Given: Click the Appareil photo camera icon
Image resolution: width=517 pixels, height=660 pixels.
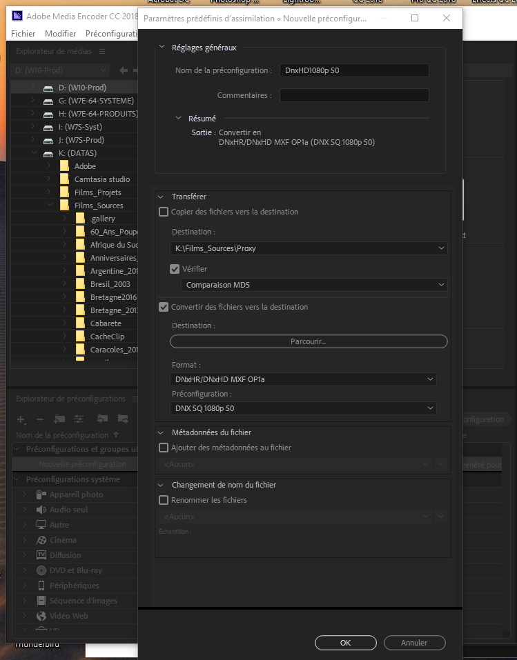Looking at the screenshot, I should [41, 494].
